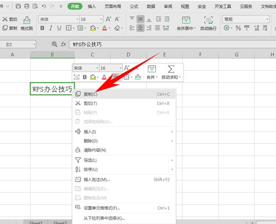Viewport: 276px width, 224px height.
Task: Click the zoom magnifier beside formula bar
Action: [54, 44]
